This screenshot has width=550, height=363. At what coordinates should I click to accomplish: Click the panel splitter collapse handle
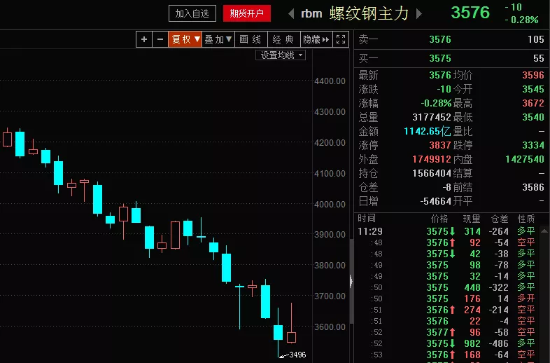(351, 281)
